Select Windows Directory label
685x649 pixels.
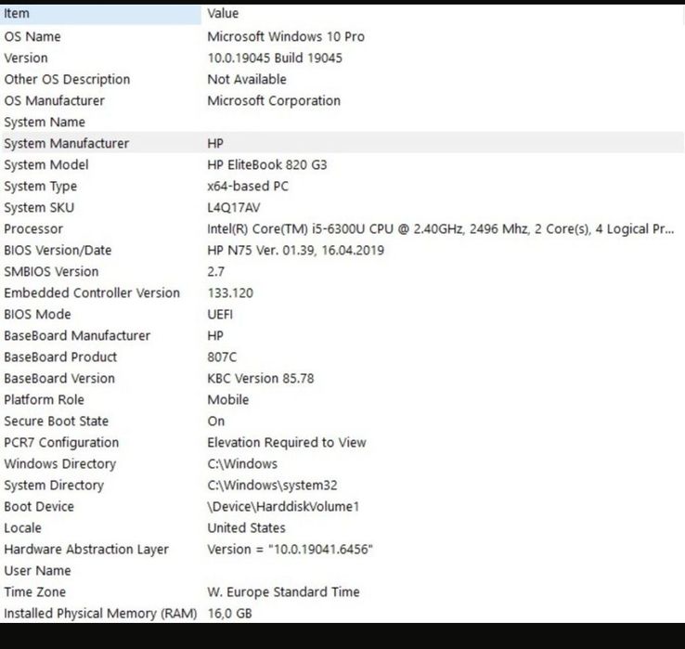59,464
